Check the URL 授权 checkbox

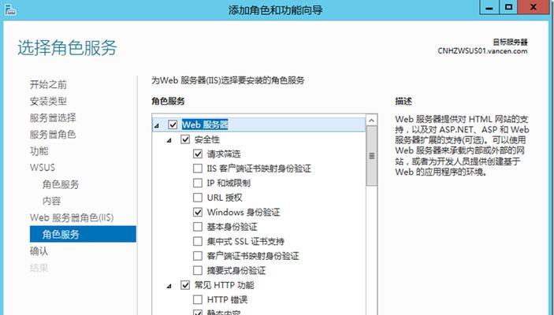tap(198, 198)
